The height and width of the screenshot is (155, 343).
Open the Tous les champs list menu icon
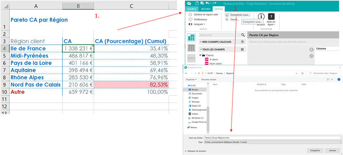click(242, 50)
